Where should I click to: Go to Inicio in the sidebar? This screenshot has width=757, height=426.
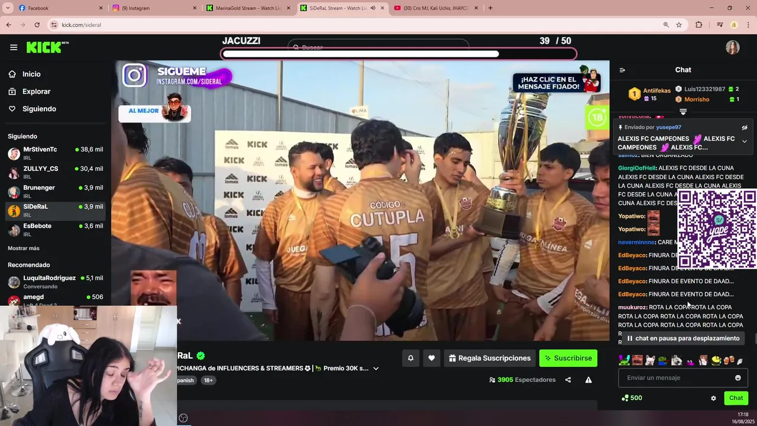(31, 74)
